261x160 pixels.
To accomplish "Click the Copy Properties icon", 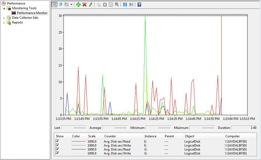I will click(99, 4).
